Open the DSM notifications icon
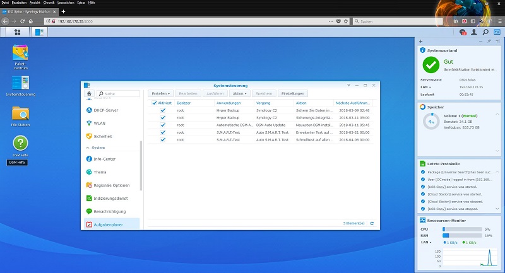The width and height of the screenshot is (505, 273). (x=463, y=32)
